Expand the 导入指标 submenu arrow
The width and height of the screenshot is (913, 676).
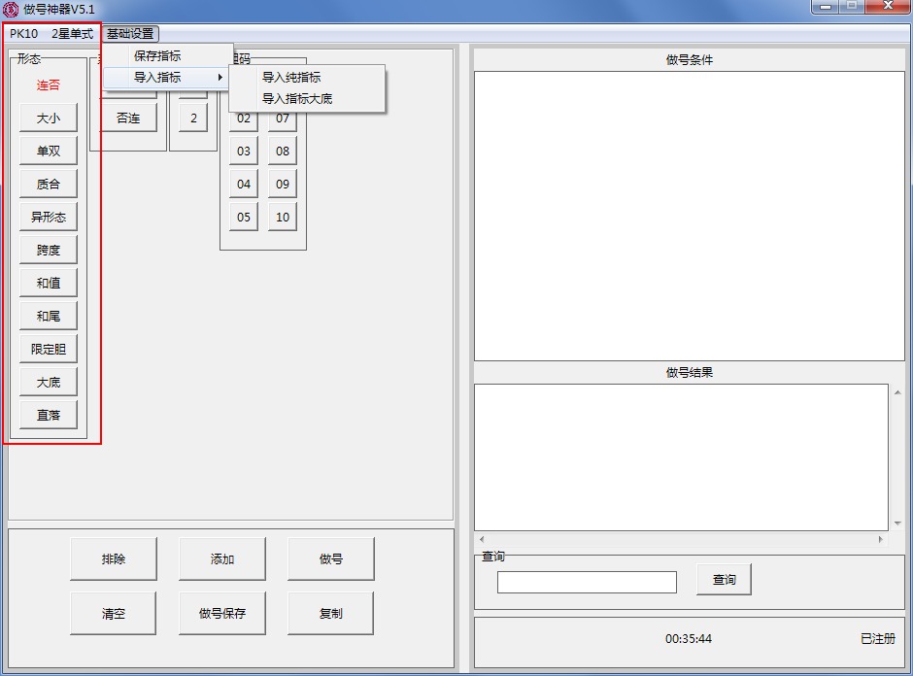point(220,78)
